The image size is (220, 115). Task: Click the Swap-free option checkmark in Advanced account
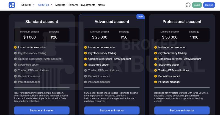click(86, 65)
